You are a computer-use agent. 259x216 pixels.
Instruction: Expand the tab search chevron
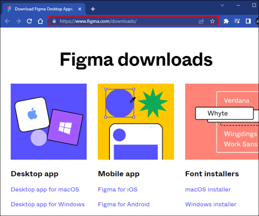point(222,5)
